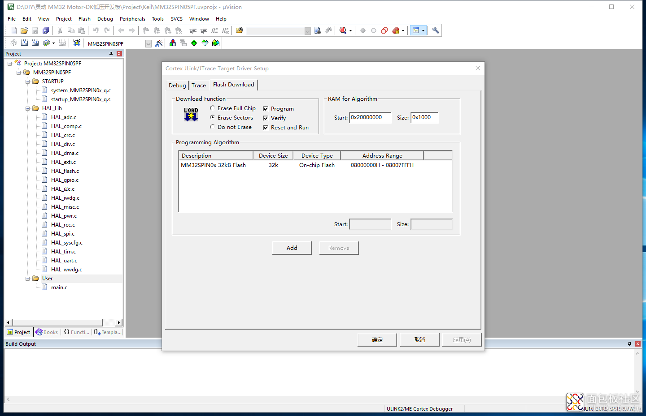Viewport: 646px width, 416px height.
Task: Open Configuration wrench icon
Action: (x=436, y=30)
